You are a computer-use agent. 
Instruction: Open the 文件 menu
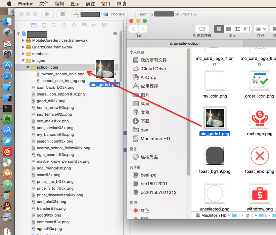[44, 3]
